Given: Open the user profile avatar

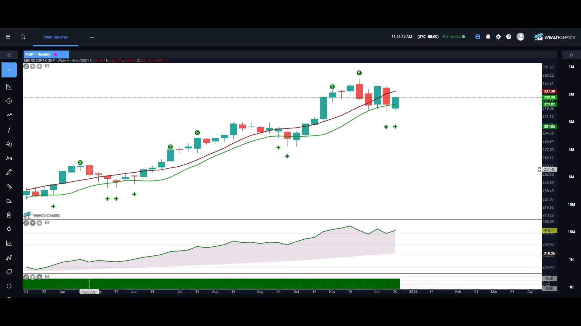Looking at the screenshot, I should point(520,37).
